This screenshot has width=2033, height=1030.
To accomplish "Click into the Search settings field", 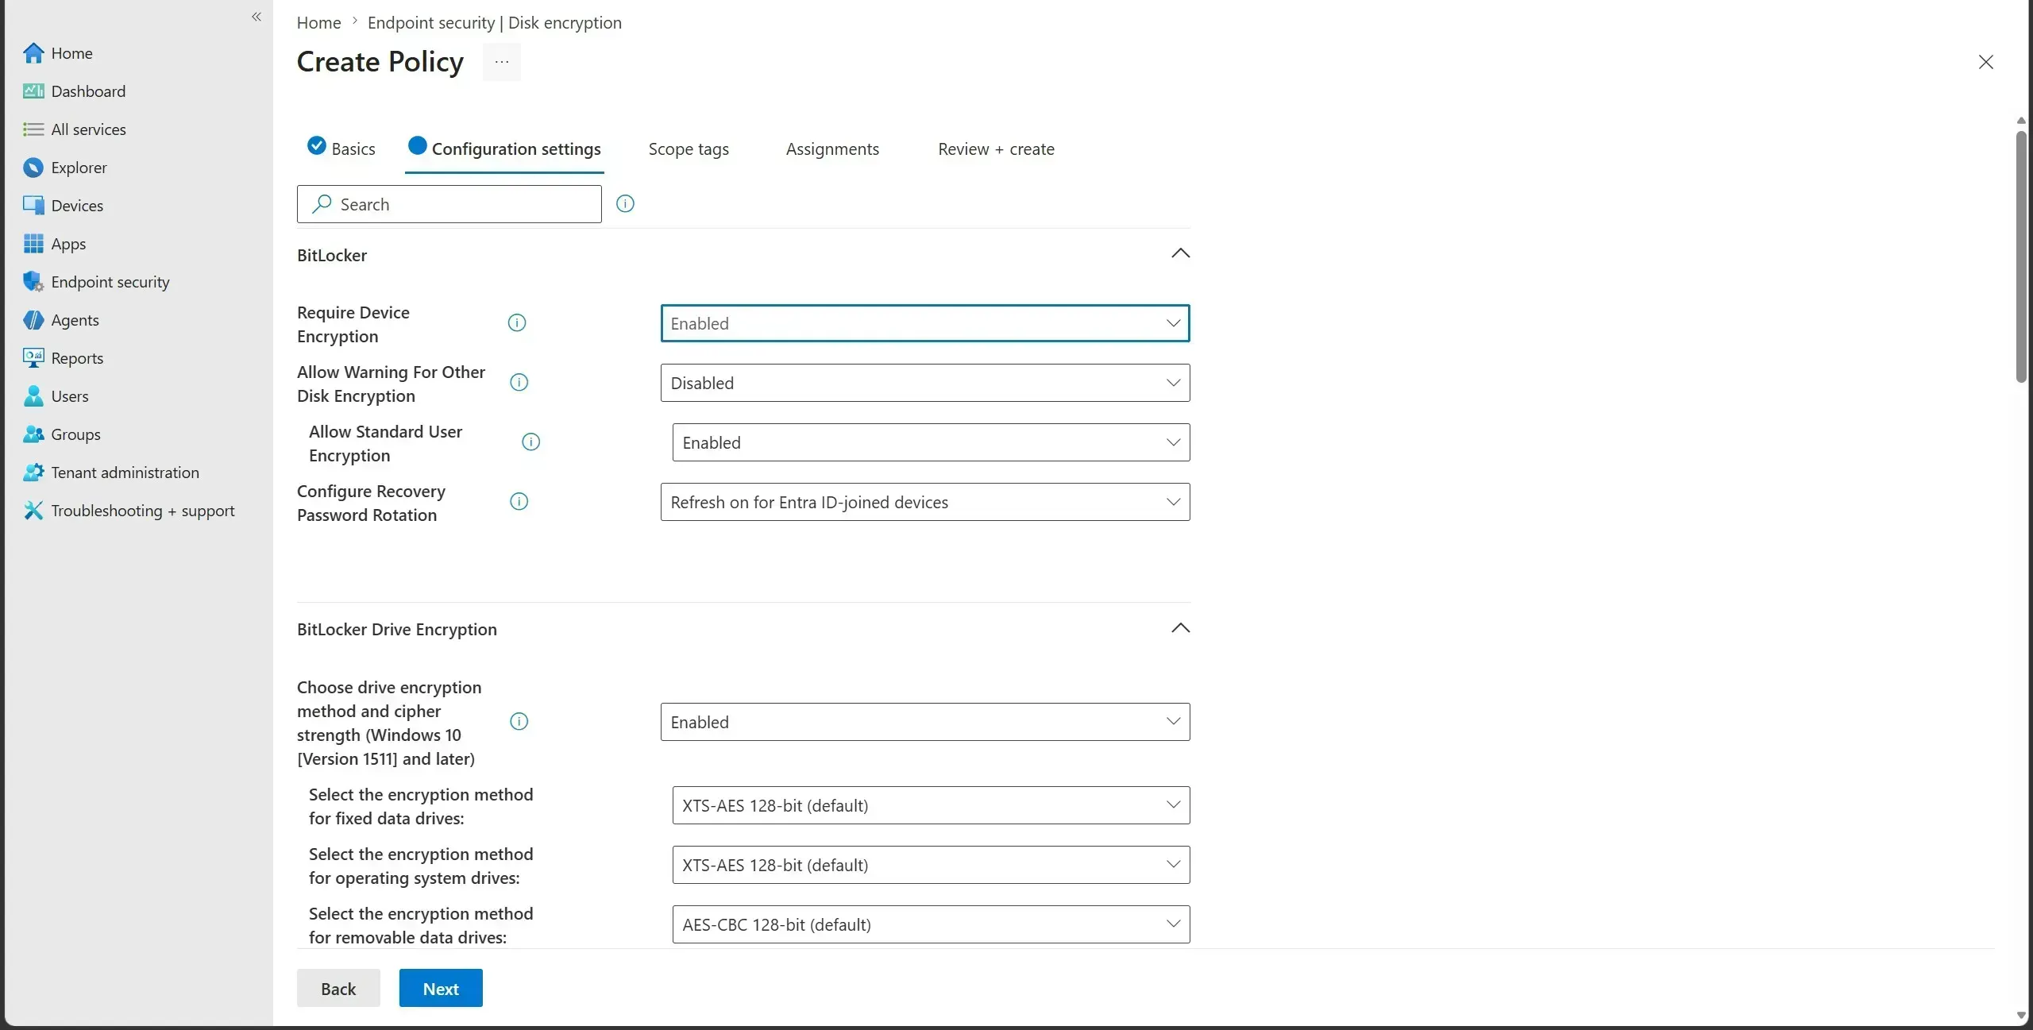I will pos(449,204).
